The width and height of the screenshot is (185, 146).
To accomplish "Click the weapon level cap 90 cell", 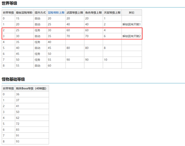I will coord(75,60).
